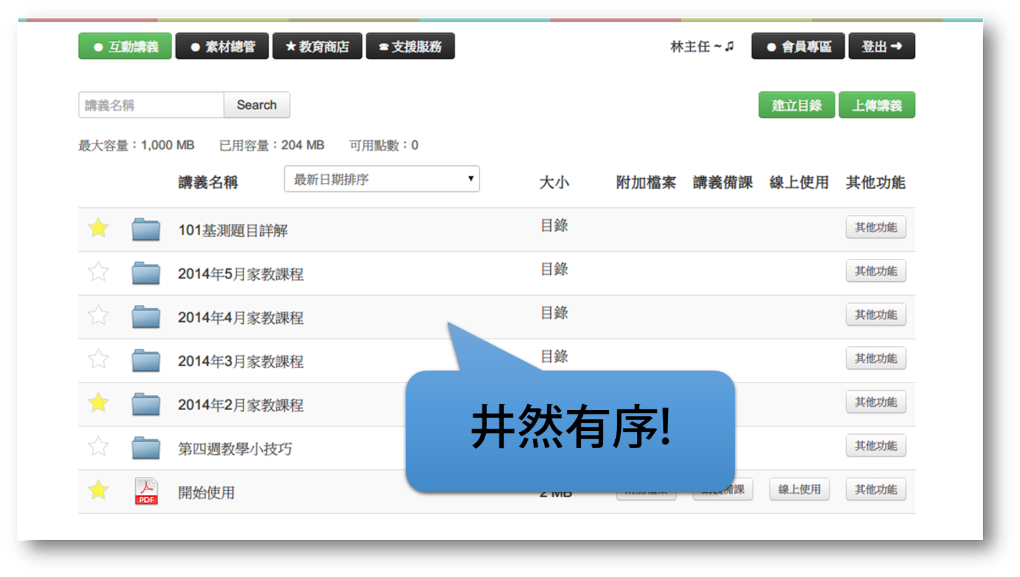Viewport: 1020px width, 577px height.
Task: Click the PDF icon for 開始使用
Action: pyautogui.click(x=146, y=492)
